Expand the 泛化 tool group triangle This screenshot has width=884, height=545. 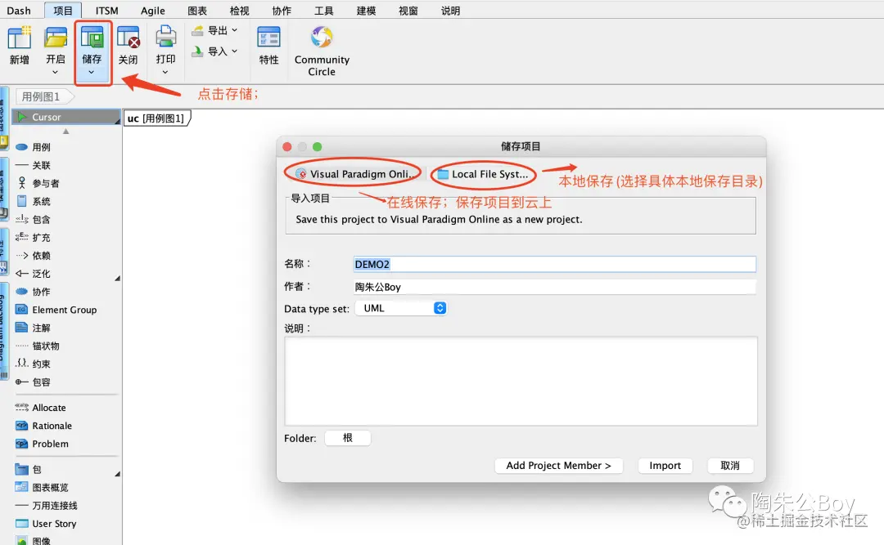117,278
